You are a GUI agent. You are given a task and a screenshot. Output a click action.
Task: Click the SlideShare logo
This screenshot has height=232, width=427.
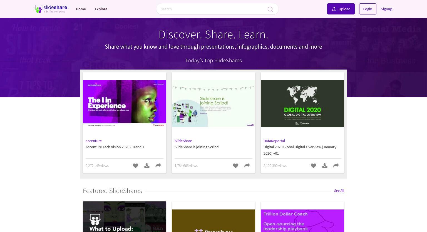pos(51,9)
